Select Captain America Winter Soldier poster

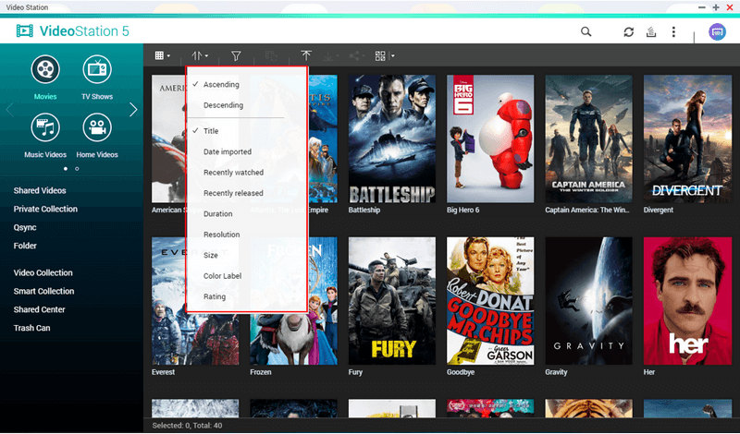[588, 139]
